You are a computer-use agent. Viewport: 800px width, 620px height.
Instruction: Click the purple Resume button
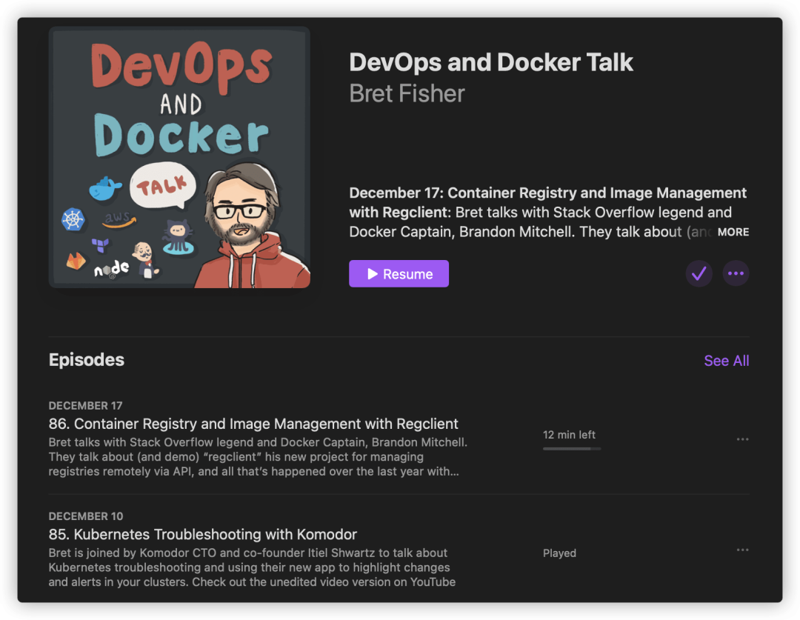point(399,273)
